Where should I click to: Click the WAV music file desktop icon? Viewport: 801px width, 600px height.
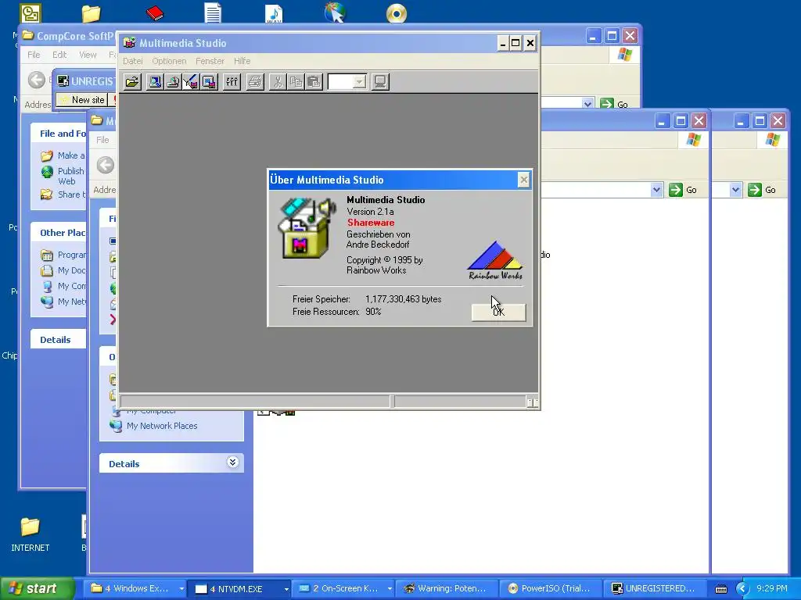tap(274, 13)
